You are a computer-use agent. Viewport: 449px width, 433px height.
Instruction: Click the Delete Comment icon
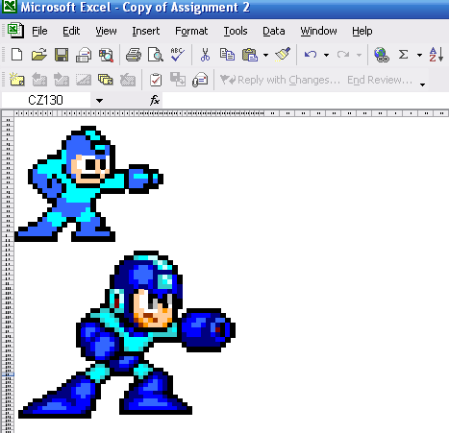128,80
